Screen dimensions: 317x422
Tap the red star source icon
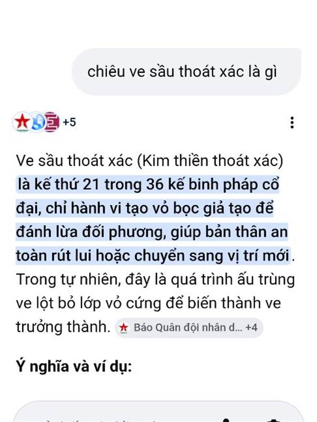pyautogui.click(x=22, y=122)
